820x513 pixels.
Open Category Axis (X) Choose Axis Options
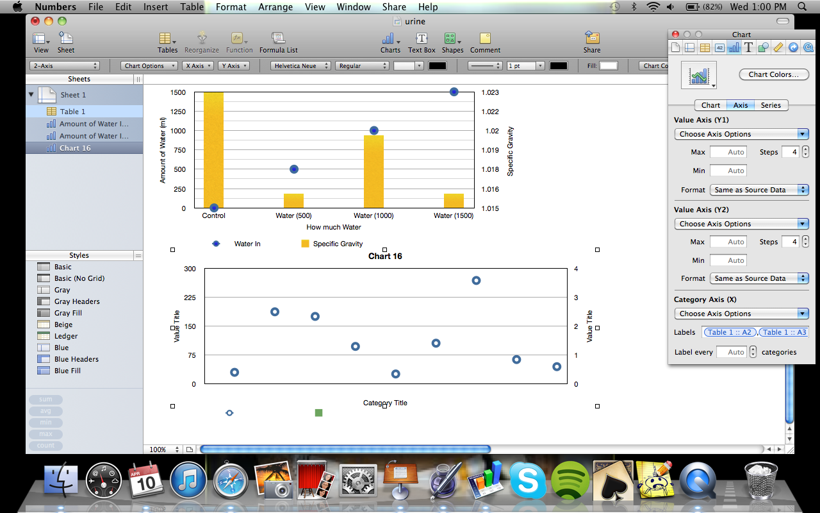[x=741, y=314]
